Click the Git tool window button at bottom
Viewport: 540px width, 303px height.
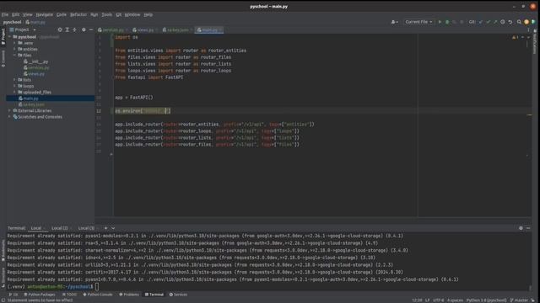click(13, 295)
